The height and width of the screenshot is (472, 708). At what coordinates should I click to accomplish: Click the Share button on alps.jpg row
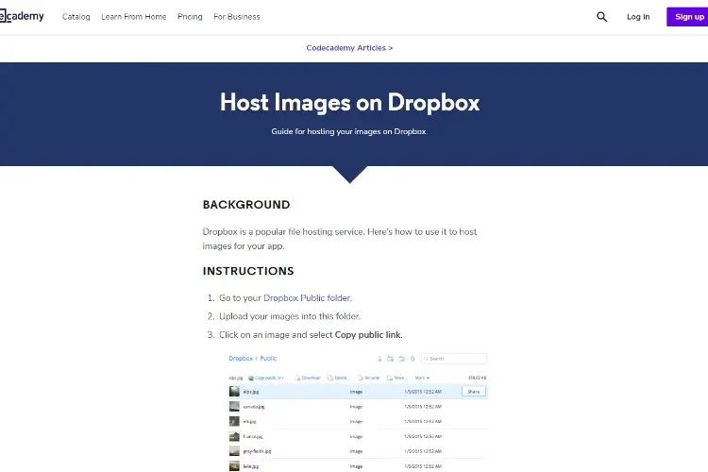coord(474,392)
